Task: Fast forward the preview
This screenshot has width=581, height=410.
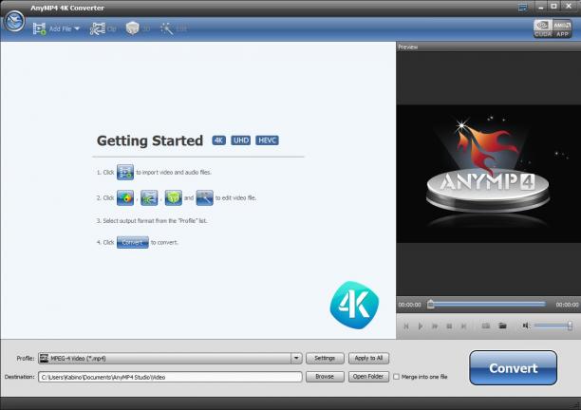Action: [x=435, y=326]
